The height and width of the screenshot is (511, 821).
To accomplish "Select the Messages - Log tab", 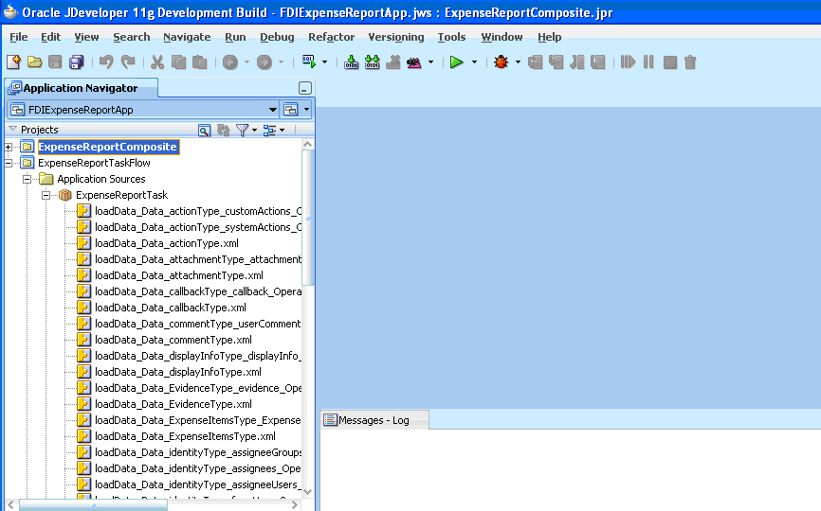I will click(374, 420).
